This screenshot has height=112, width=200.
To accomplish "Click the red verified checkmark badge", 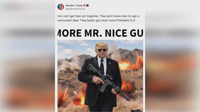I will tap(84, 5).
